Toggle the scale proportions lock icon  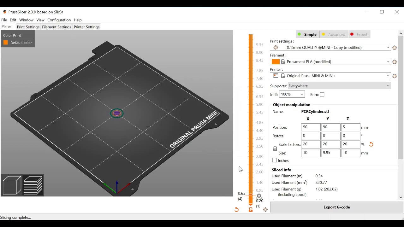(x=275, y=149)
